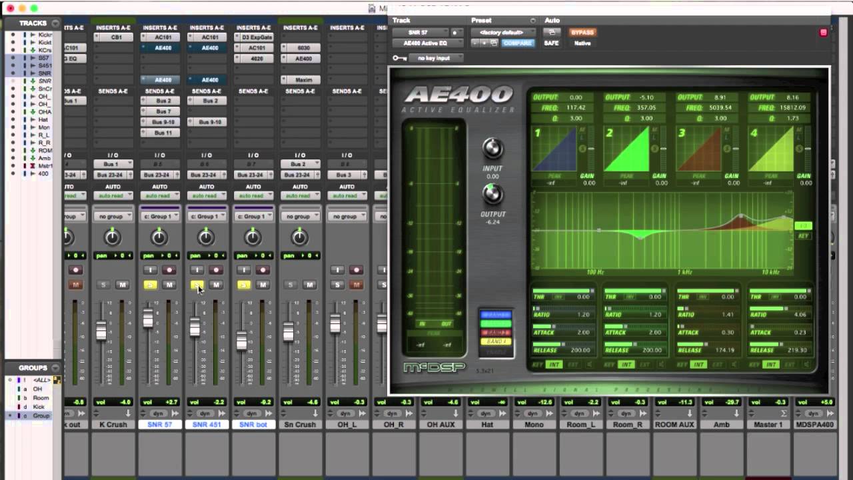Click the red target button in plug-in header
Viewport: 853px width, 480px height.
(824, 32)
